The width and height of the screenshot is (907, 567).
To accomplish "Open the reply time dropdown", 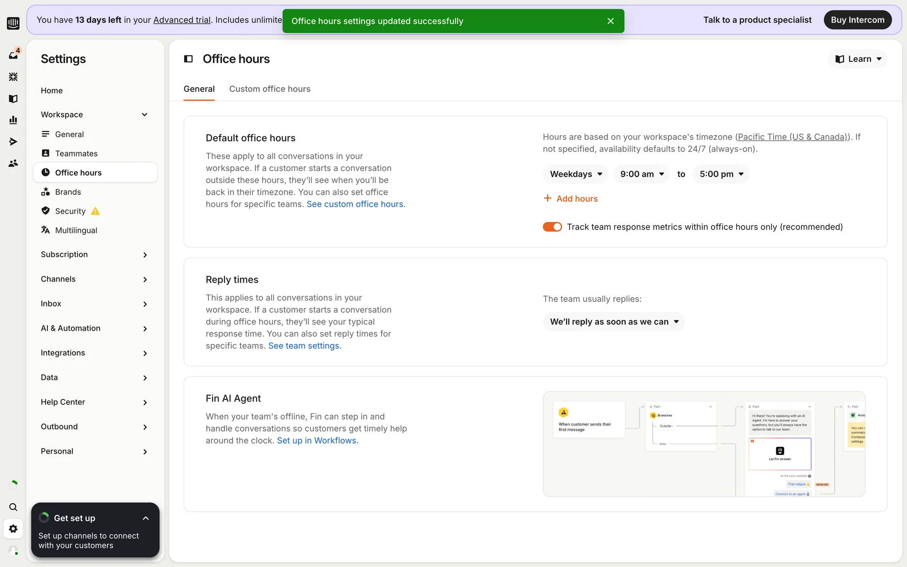I will click(x=613, y=322).
